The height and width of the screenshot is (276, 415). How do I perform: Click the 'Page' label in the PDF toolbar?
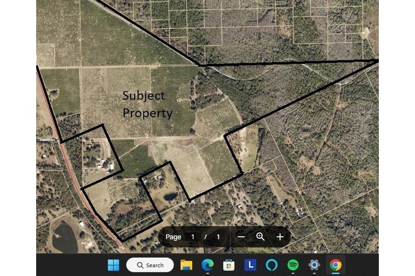point(173,237)
